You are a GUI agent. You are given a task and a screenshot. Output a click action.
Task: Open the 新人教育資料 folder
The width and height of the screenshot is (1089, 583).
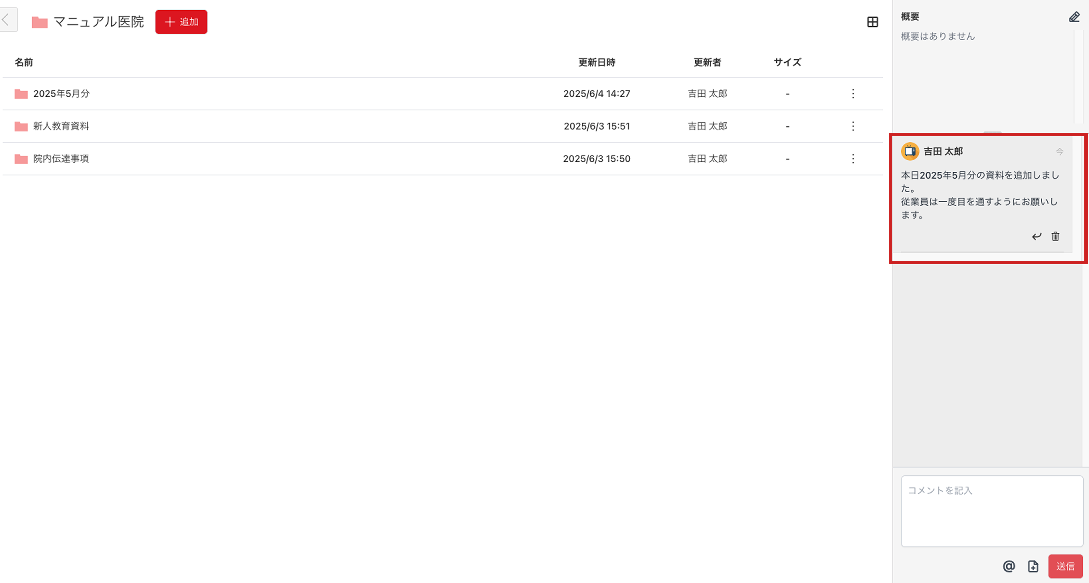coord(61,126)
